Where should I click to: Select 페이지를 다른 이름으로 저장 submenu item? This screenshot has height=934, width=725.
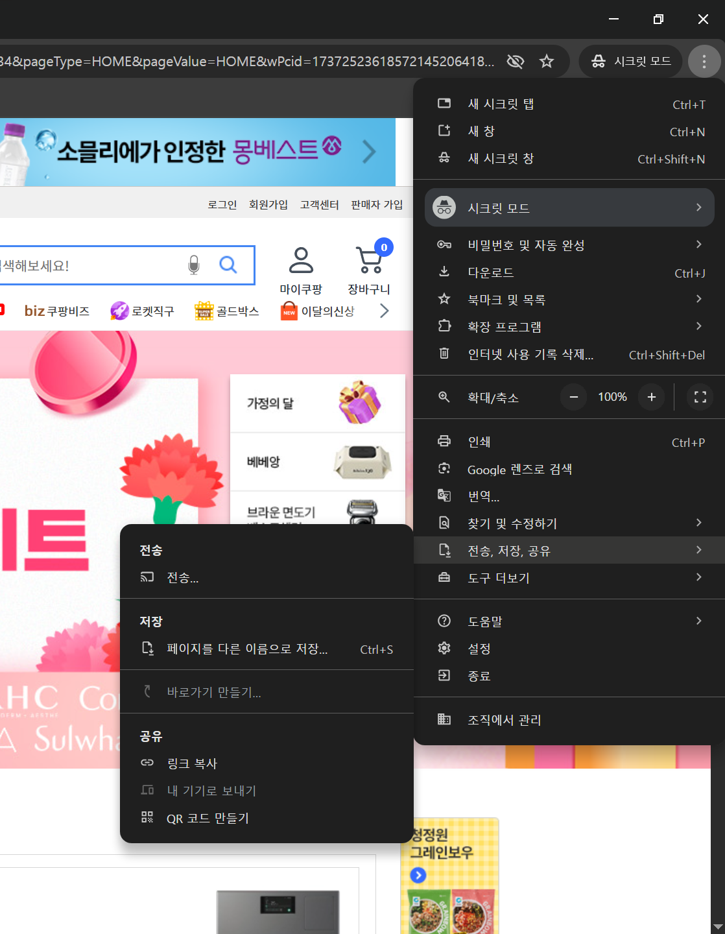267,649
